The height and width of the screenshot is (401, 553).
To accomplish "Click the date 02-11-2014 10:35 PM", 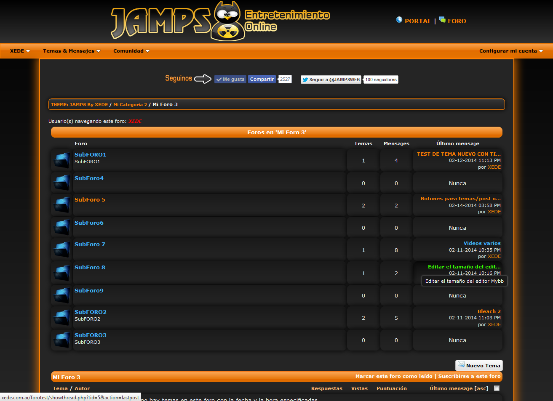I will [x=475, y=250].
